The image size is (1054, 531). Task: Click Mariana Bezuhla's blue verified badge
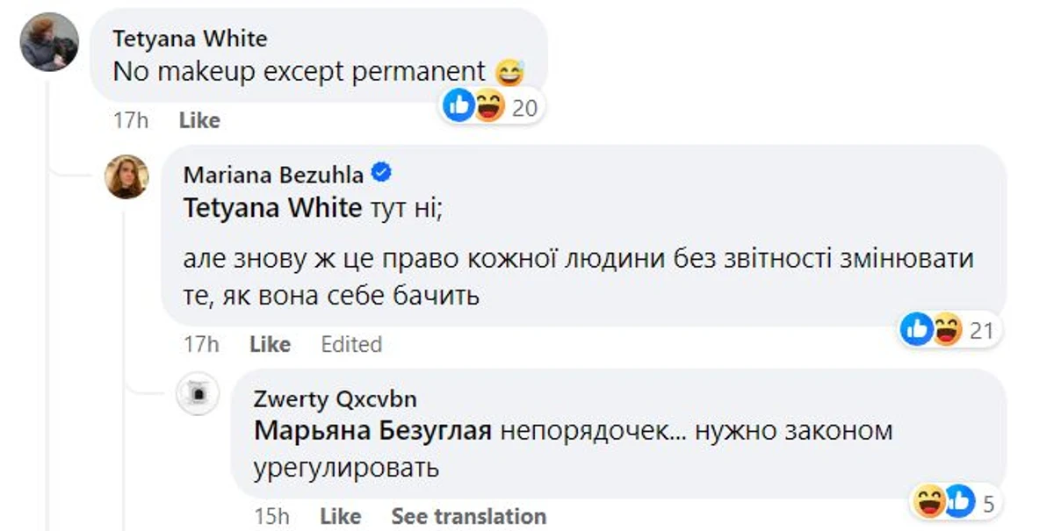coord(383,174)
